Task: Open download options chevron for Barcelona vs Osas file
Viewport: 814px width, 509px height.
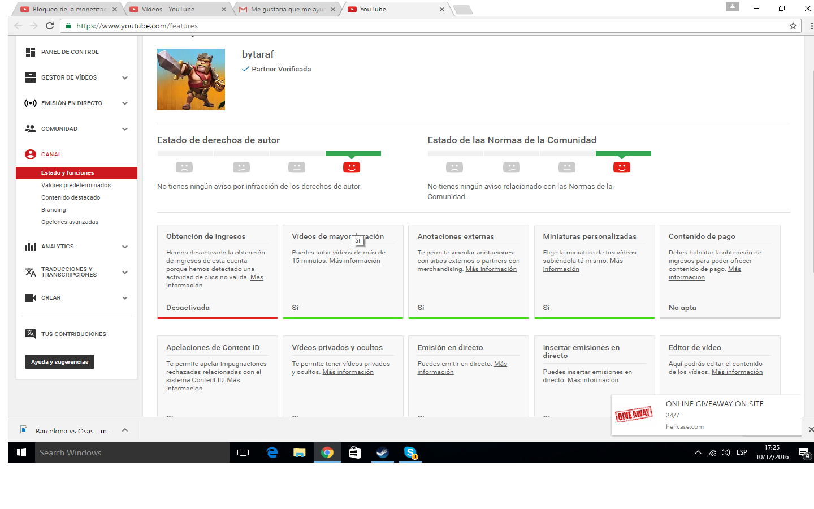Action: [x=125, y=430]
